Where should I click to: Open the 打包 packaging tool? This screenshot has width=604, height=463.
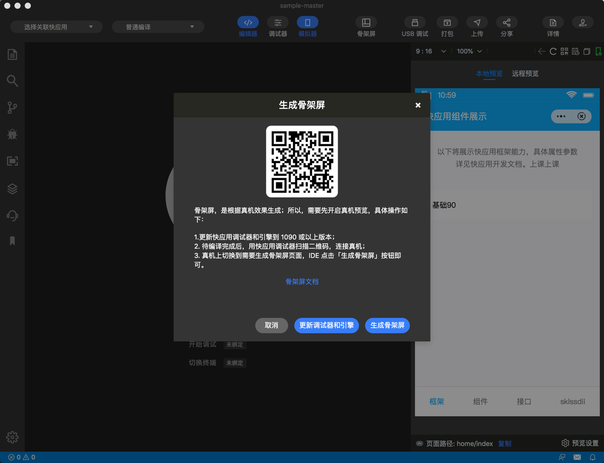[x=447, y=26]
